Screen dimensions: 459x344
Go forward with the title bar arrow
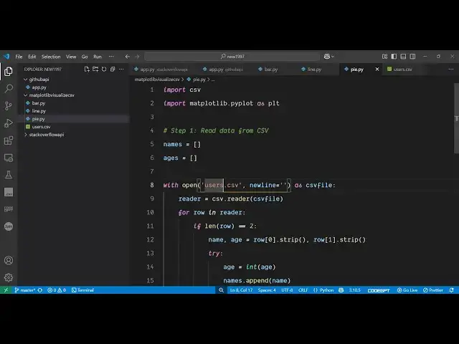point(137,57)
